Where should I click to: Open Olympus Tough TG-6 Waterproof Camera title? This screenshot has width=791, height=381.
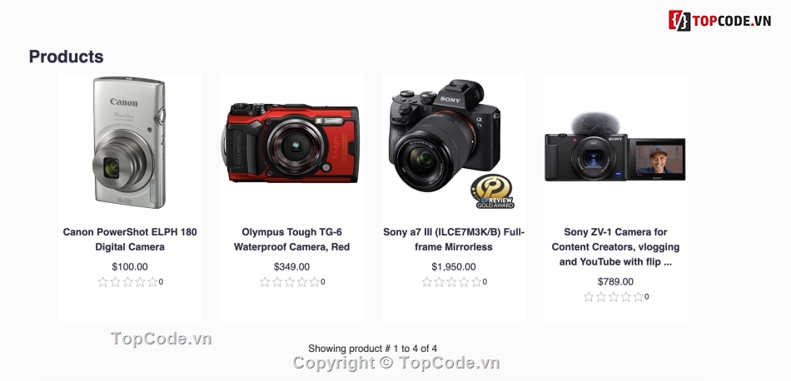pos(291,240)
